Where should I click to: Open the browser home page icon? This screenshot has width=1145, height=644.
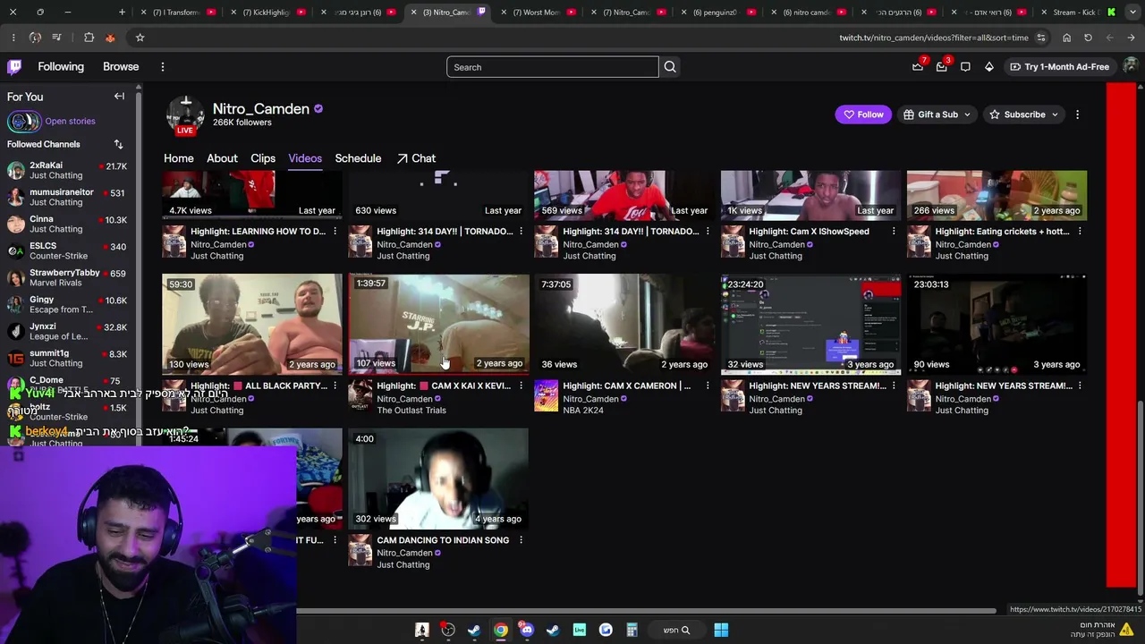coord(1066,38)
